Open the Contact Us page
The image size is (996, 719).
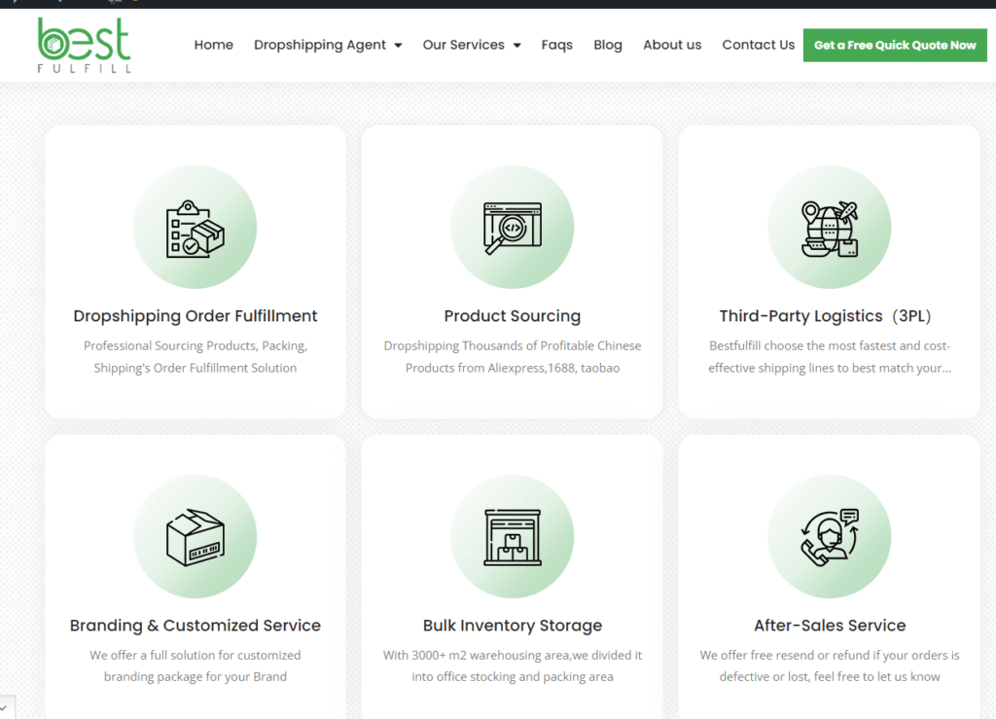(758, 45)
